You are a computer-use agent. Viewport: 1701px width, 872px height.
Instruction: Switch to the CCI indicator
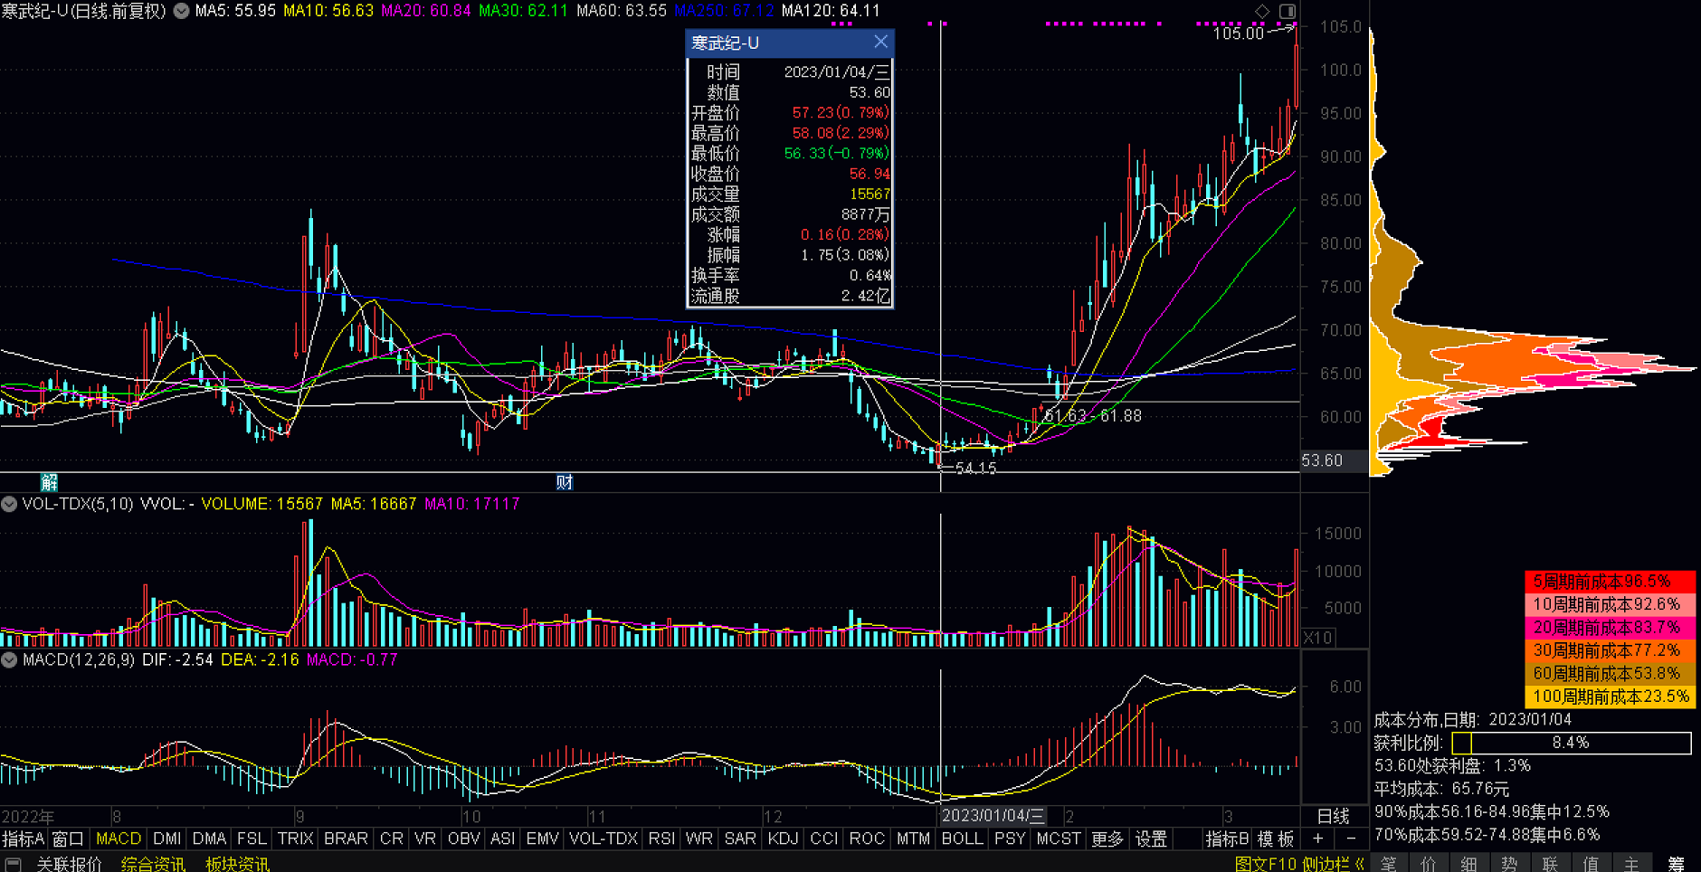click(823, 839)
